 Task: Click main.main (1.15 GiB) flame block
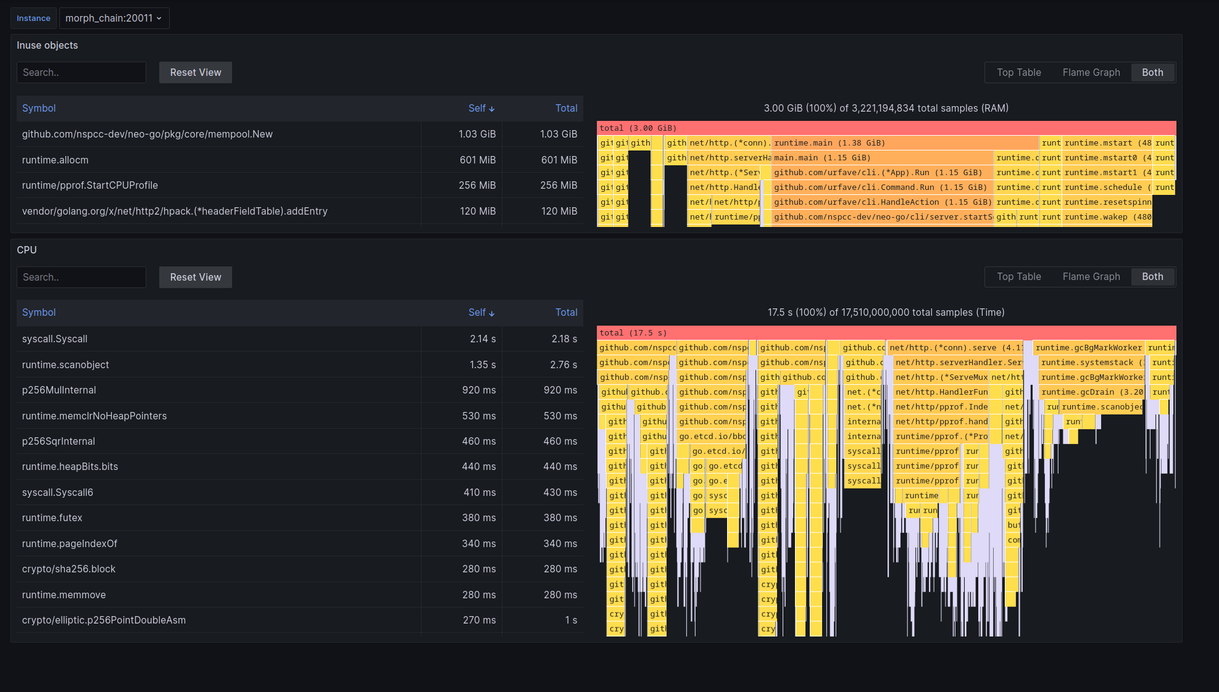tap(883, 158)
